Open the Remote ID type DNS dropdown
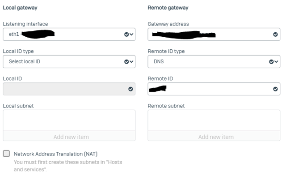Screen dimensions: 286x181 214,62
